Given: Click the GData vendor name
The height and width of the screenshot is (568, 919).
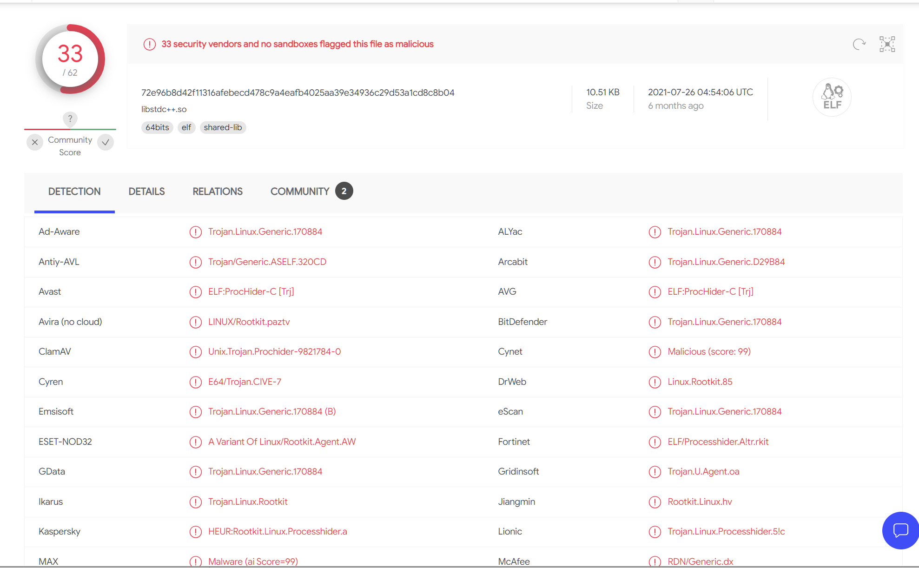Looking at the screenshot, I should tap(52, 471).
